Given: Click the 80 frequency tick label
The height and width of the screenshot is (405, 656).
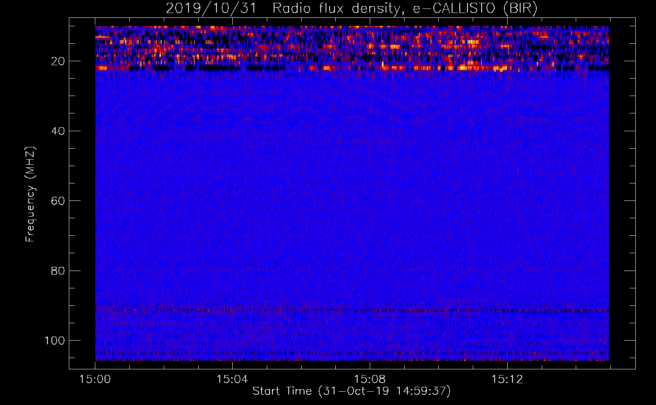Looking at the screenshot, I should 58,271.
